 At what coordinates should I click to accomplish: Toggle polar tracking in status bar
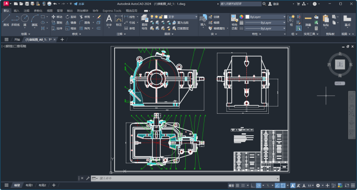pos(258,185)
